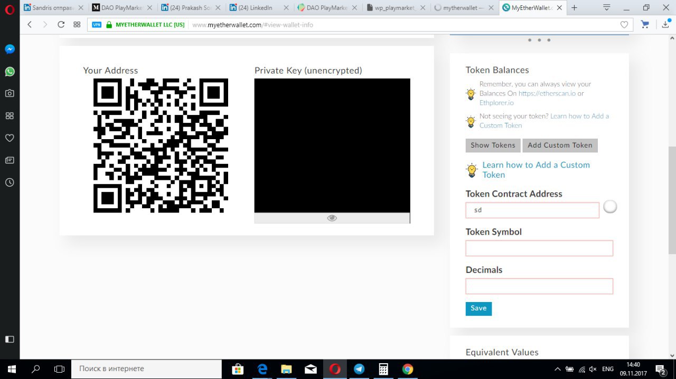The image size is (676, 379).
Task: Open Speed Dial from the sidebar
Action: tap(10, 115)
